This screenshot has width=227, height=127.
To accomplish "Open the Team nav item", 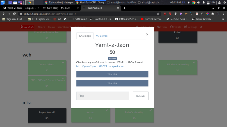I will point(162,27).
